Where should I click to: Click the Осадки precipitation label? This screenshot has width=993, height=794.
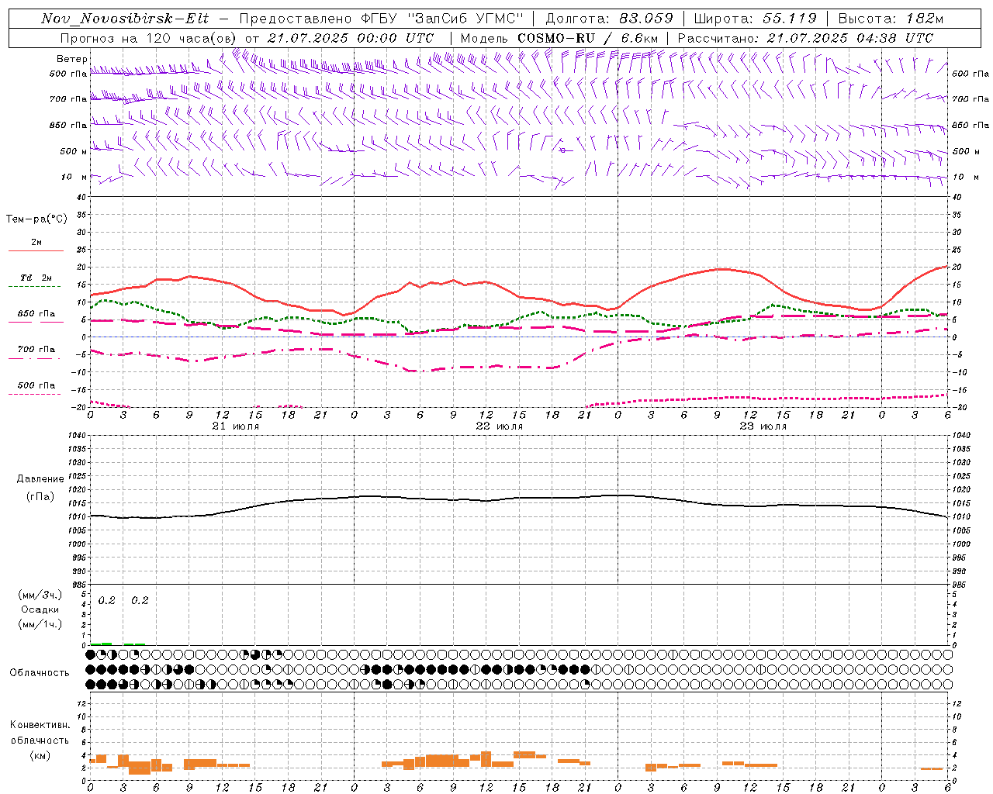click(x=40, y=609)
